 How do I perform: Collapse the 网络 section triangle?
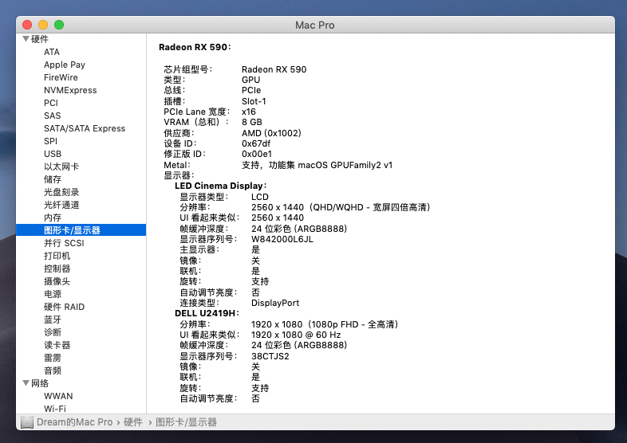coord(26,383)
